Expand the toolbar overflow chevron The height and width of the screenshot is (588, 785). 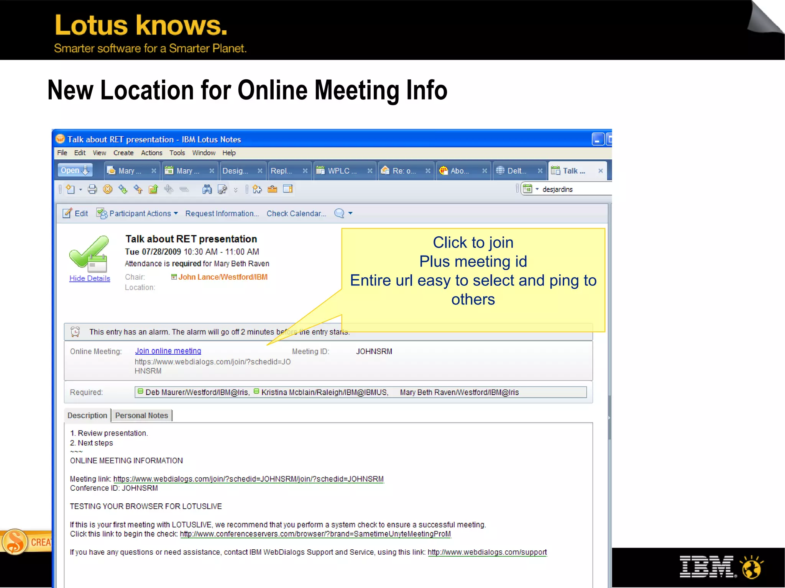[236, 190]
